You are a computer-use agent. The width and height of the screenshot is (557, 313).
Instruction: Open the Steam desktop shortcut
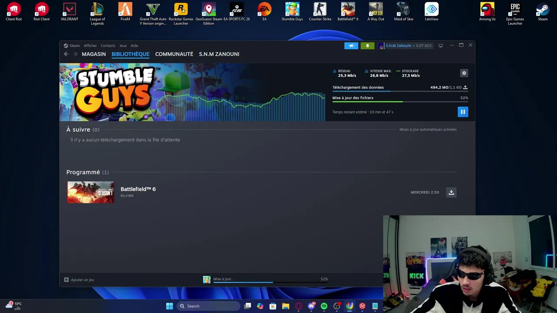click(x=543, y=12)
